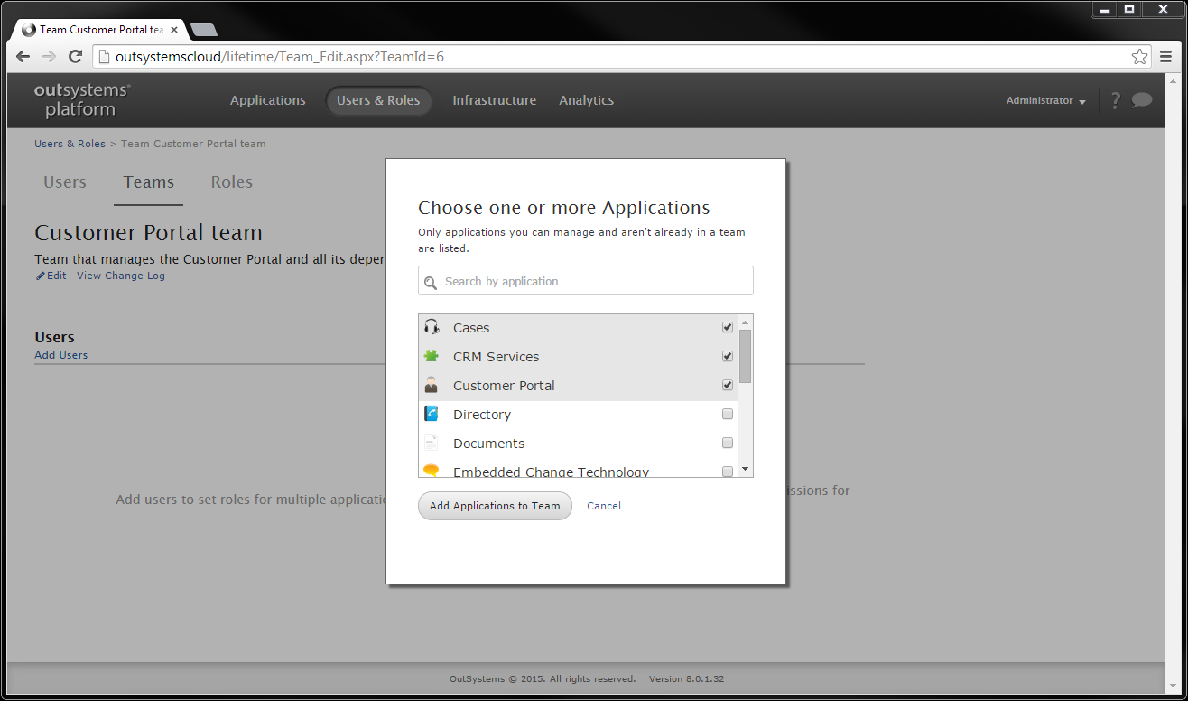This screenshot has width=1188, height=701.
Task: Click the Customer Portal briefcase icon
Action: coord(432,385)
